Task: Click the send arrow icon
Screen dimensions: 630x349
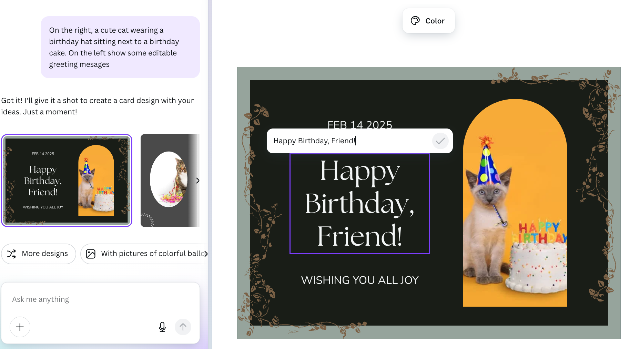Action: 183,327
